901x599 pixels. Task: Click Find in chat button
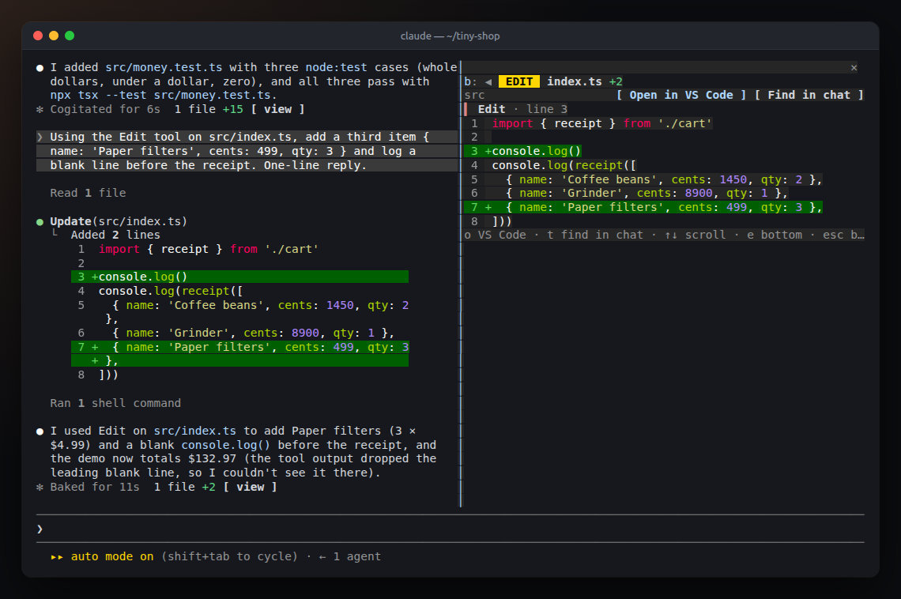tap(809, 96)
